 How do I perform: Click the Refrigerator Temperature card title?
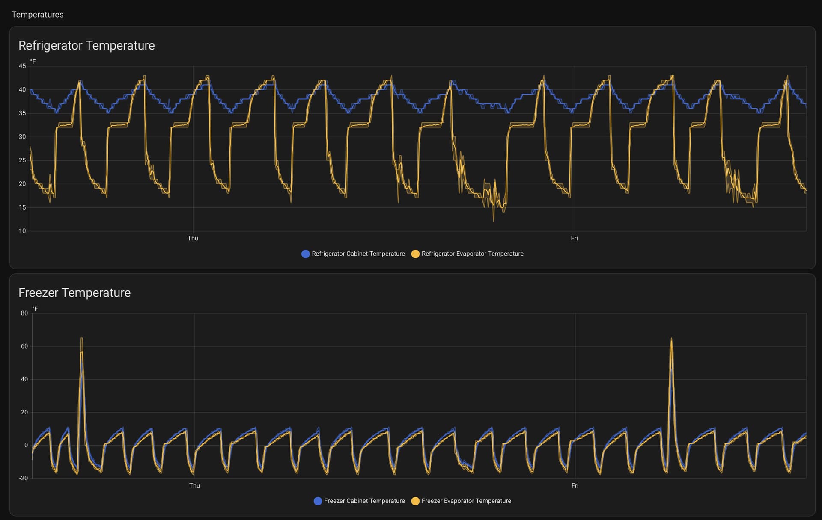click(86, 46)
